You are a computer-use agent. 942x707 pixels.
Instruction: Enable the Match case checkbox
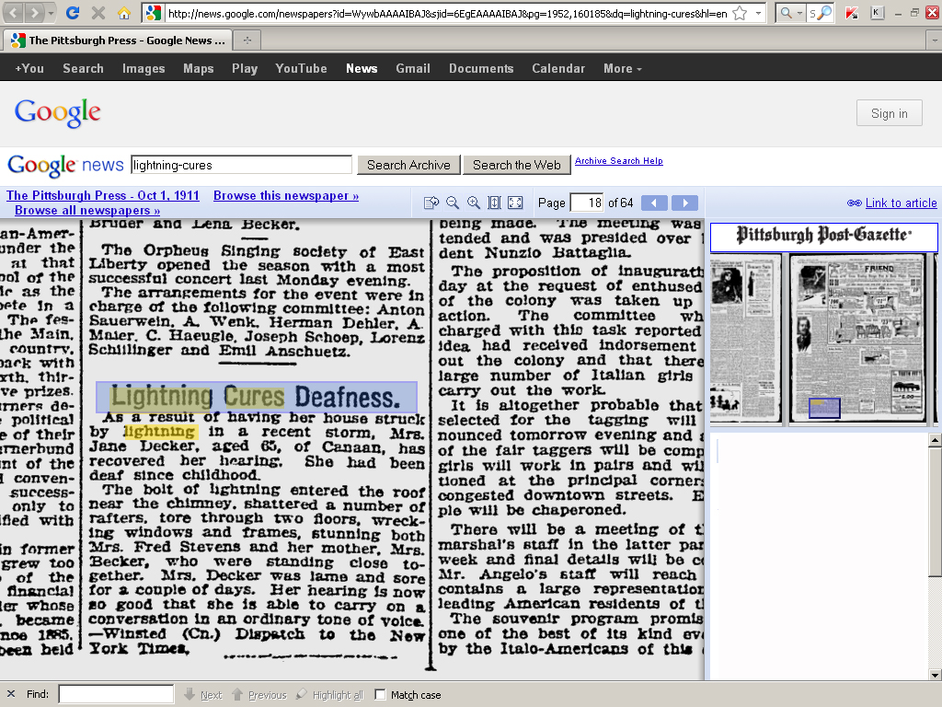(x=380, y=695)
